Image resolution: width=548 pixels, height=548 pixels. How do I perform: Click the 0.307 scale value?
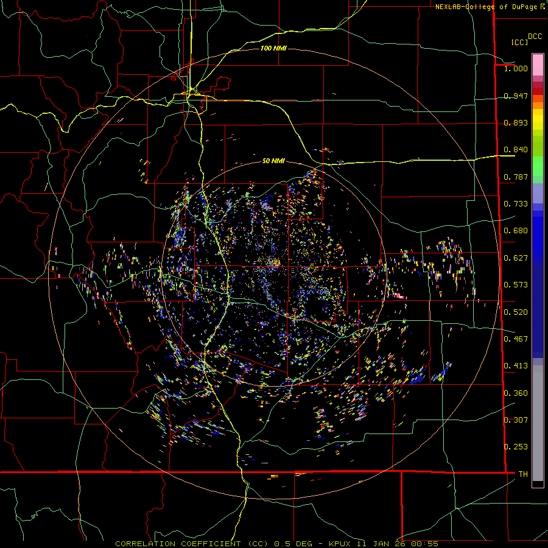click(516, 420)
